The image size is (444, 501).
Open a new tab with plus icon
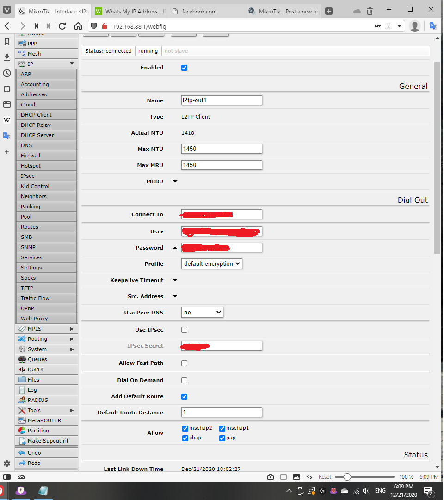click(329, 11)
